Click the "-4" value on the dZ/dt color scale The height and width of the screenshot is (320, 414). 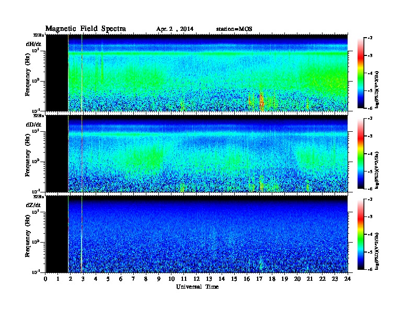(370, 234)
